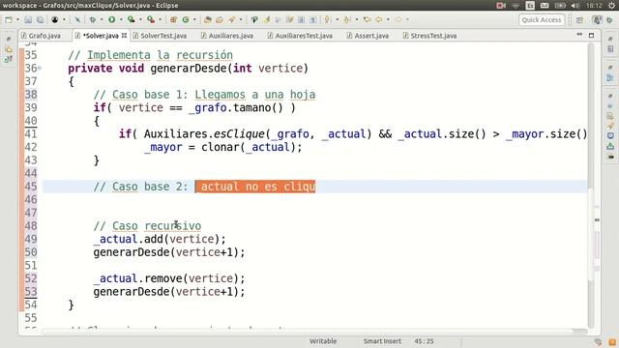
Task: Open the system power gear menu
Action: [x=611, y=6]
